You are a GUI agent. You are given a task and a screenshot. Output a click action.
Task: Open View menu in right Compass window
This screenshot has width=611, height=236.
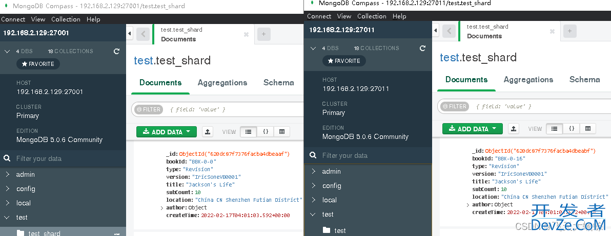[x=344, y=16]
